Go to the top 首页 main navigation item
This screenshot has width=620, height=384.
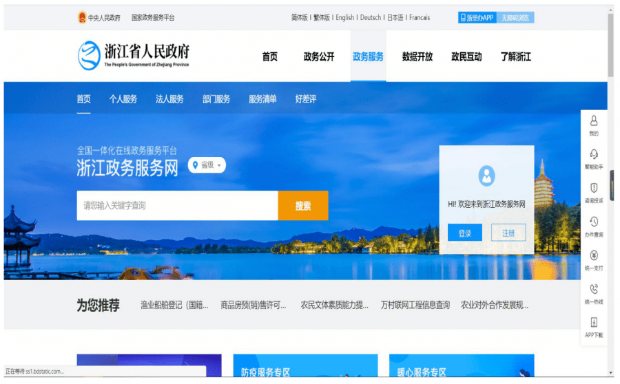point(269,56)
